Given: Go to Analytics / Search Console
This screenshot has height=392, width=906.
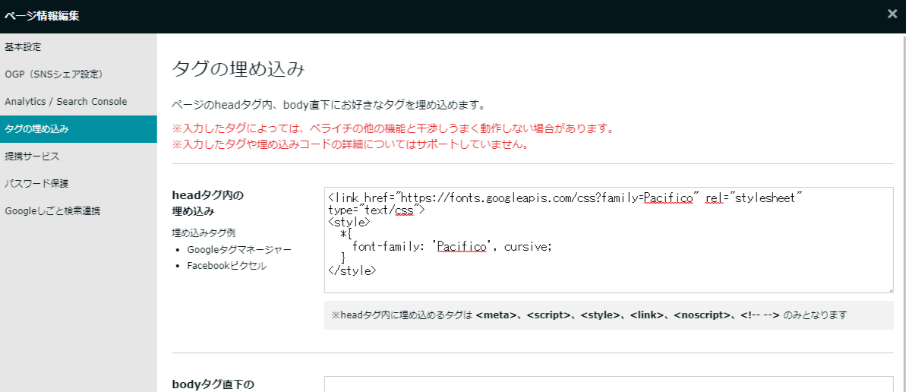Looking at the screenshot, I should pyautogui.click(x=78, y=102).
